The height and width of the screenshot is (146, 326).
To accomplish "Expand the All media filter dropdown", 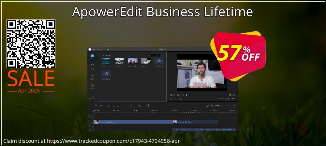I will (x=154, y=55).
